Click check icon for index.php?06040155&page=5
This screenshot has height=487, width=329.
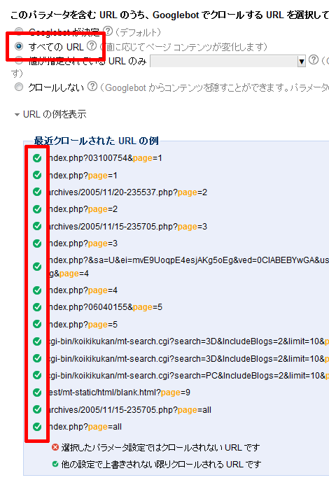click(37, 307)
